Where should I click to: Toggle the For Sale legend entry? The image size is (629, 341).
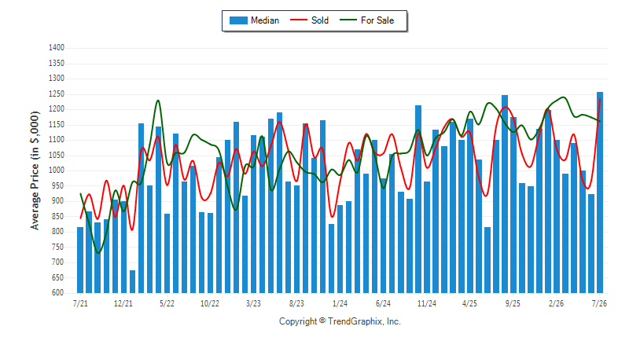[x=366, y=20]
